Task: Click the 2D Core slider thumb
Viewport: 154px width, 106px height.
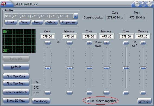Action: 48,68
